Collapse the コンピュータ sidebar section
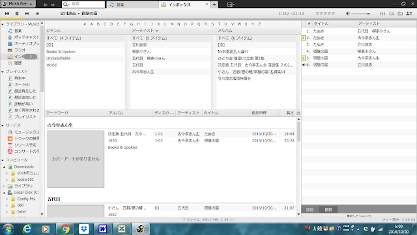 pyautogui.click(x=3, y=160)
